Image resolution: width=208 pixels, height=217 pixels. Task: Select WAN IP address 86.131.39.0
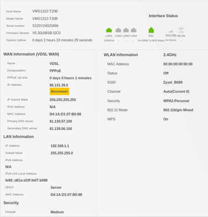click(59, 85)
